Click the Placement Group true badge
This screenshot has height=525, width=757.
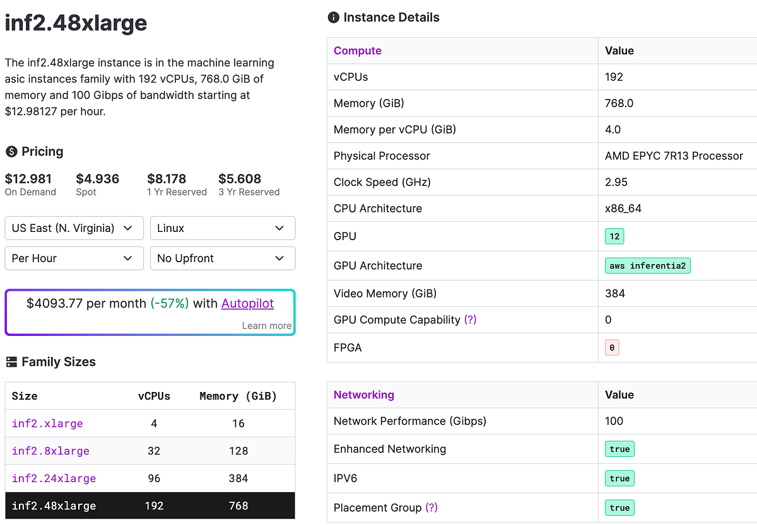point(619,507)
